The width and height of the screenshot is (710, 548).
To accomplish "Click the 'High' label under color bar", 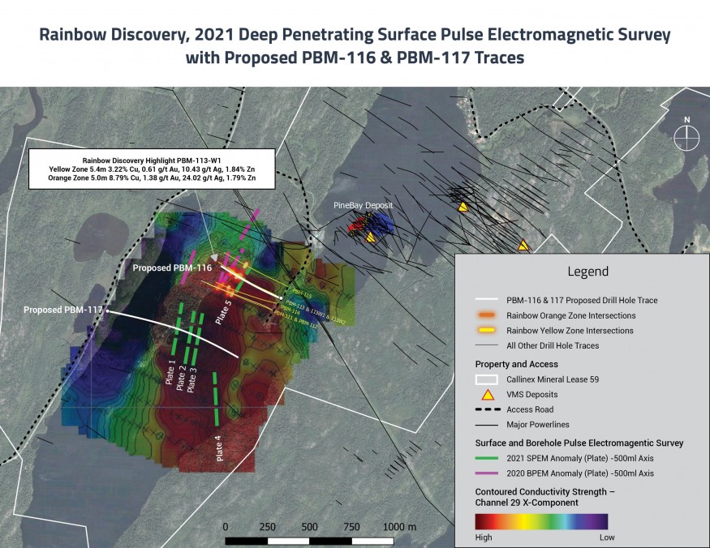I will point(484,537).
